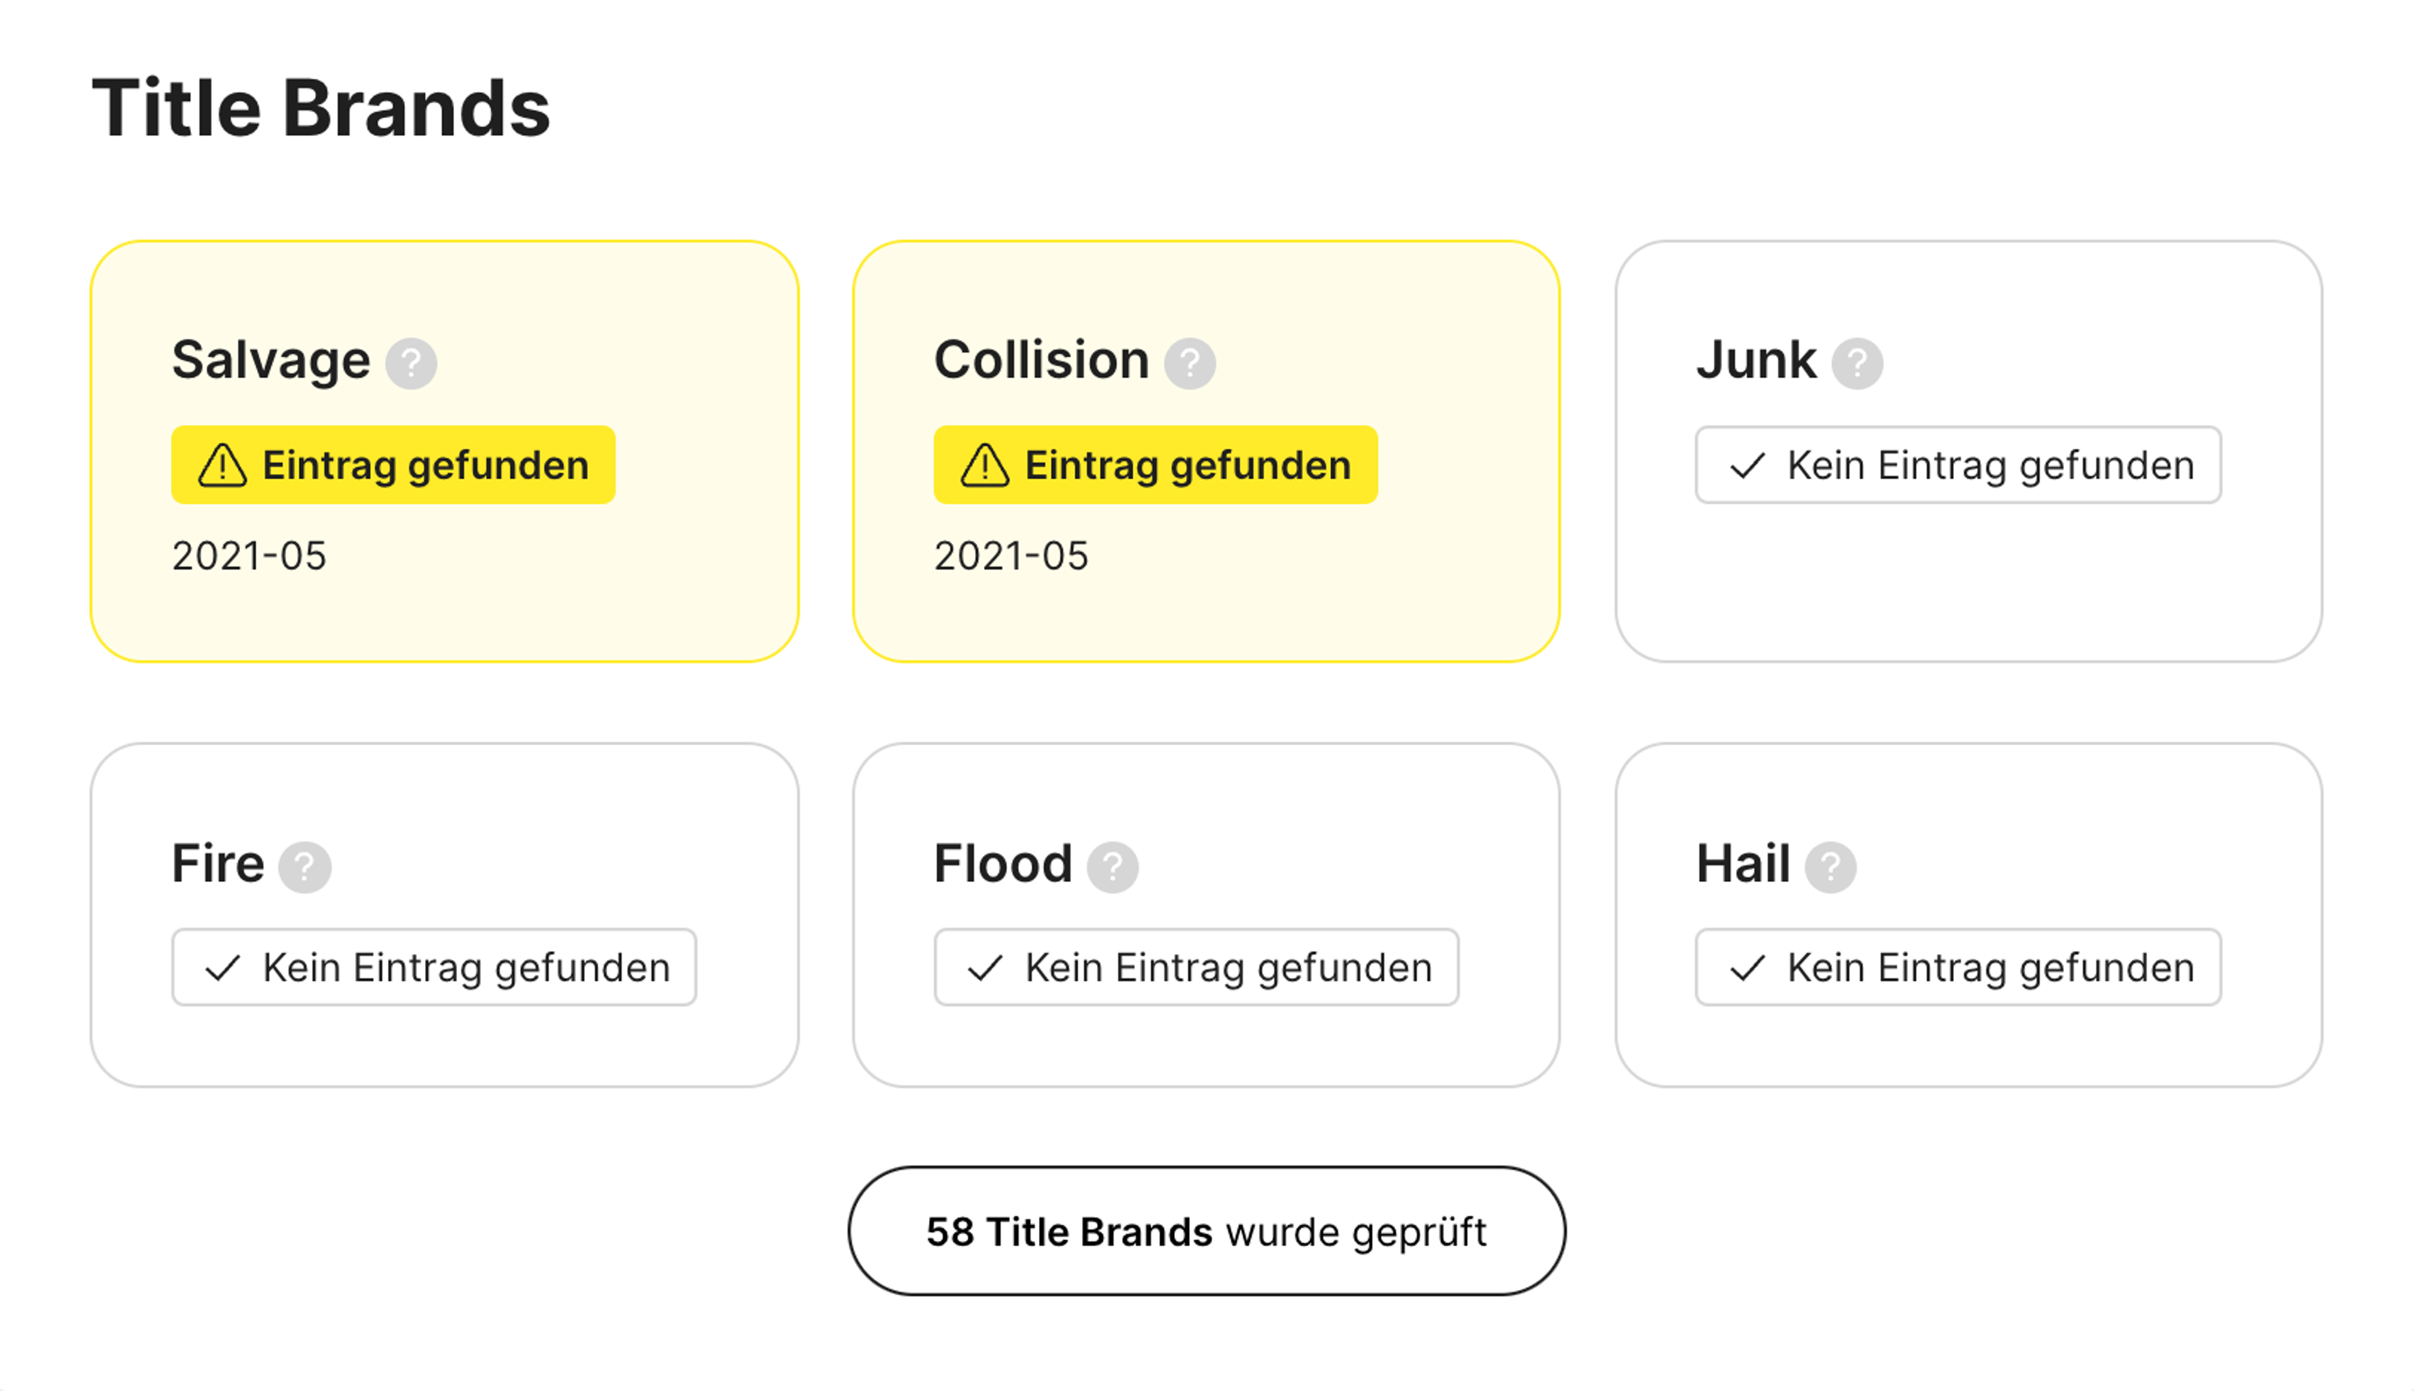Click the Title Brands heading
Screen dimensions: 2414x1391
click(x=321, y=108)
